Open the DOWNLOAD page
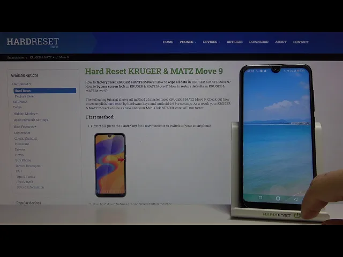This screenshot has height=257, width=343. click(x=259, y=42)
